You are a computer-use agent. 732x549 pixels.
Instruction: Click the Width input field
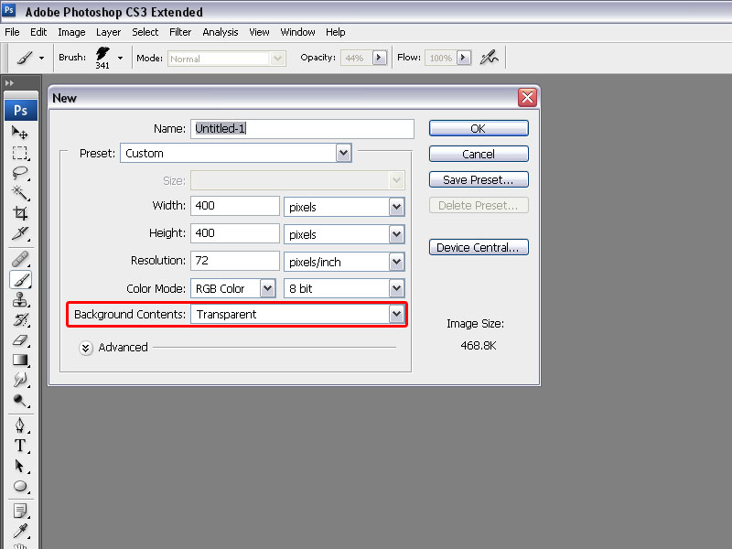pos(235,207)
